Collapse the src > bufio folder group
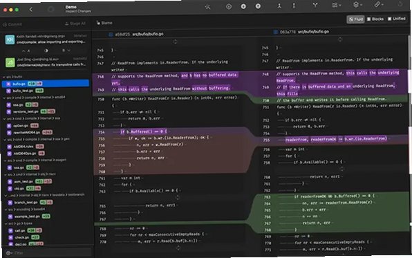The height and width of the screenshot is (258, 412). click(4, 77)
